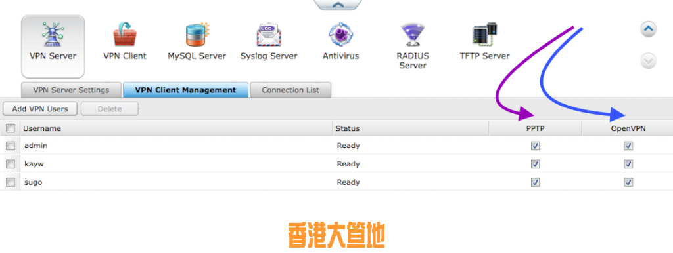This screenshot has width=673, height=253.
Task: Open the TFTP Server icon
Action: pos(484,41)
